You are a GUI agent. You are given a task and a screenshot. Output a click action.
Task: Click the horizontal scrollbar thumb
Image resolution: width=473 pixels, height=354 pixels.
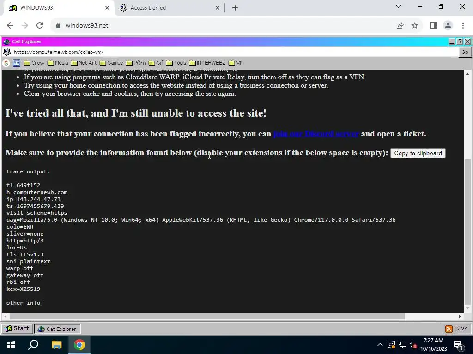tap(207, 316)
